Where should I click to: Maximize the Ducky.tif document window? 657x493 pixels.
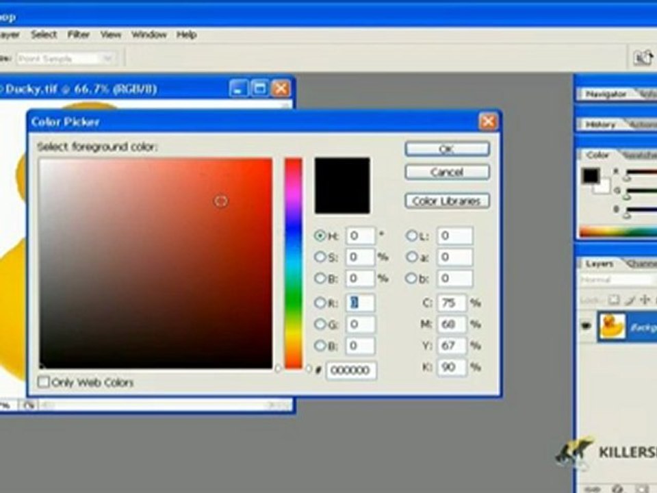[x=259, y=88]
